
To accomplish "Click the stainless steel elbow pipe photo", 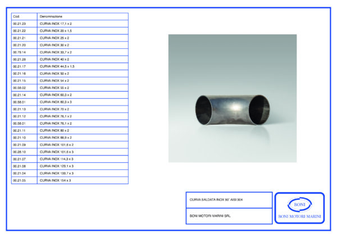I will click(233, 98).
